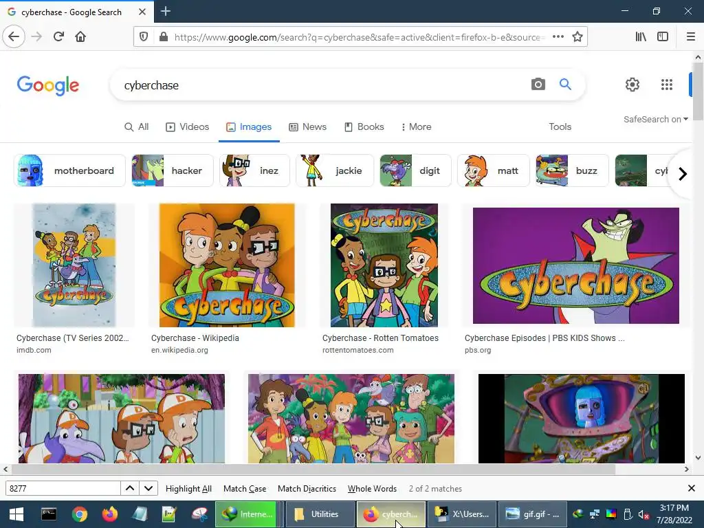This screenshot has width=704, height=528.
Task: Click the Cyberchase Episodes | PBS KIDS caption
Action: 544,338
